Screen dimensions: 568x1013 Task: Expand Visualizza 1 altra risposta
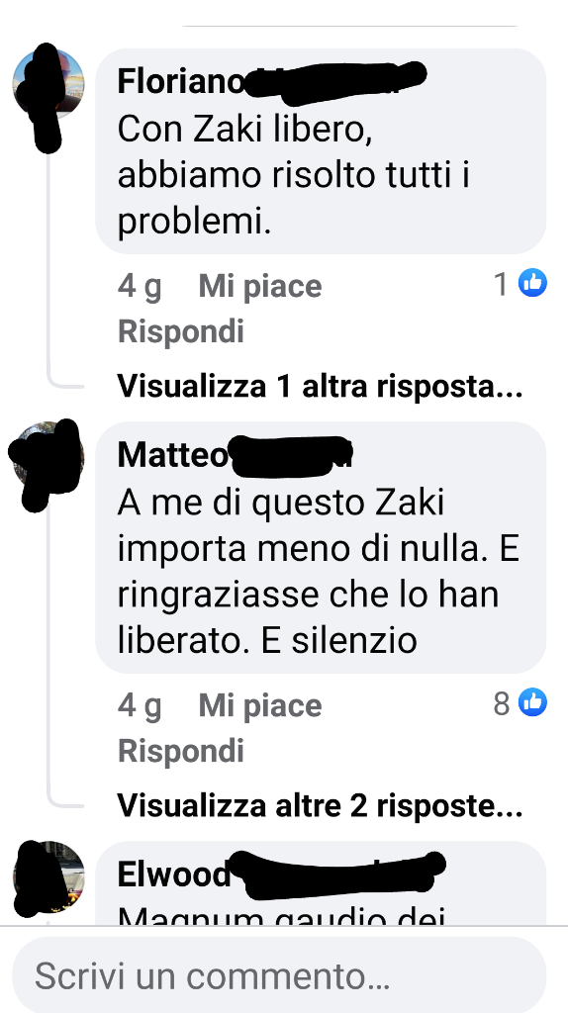click(320, 387)
